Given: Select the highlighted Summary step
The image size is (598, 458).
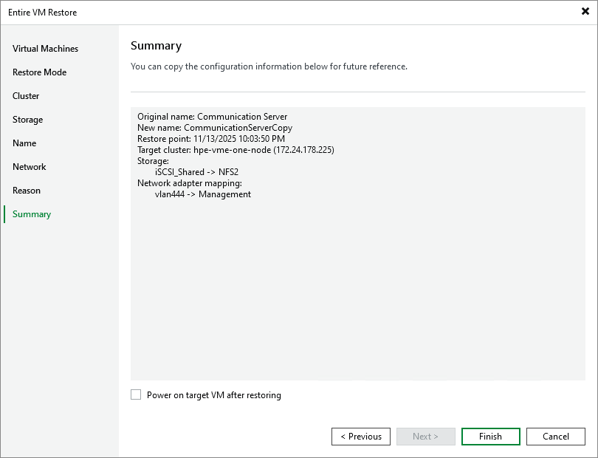Looking at the screenshot, I should pyautogui.click(x=31, y=213).
